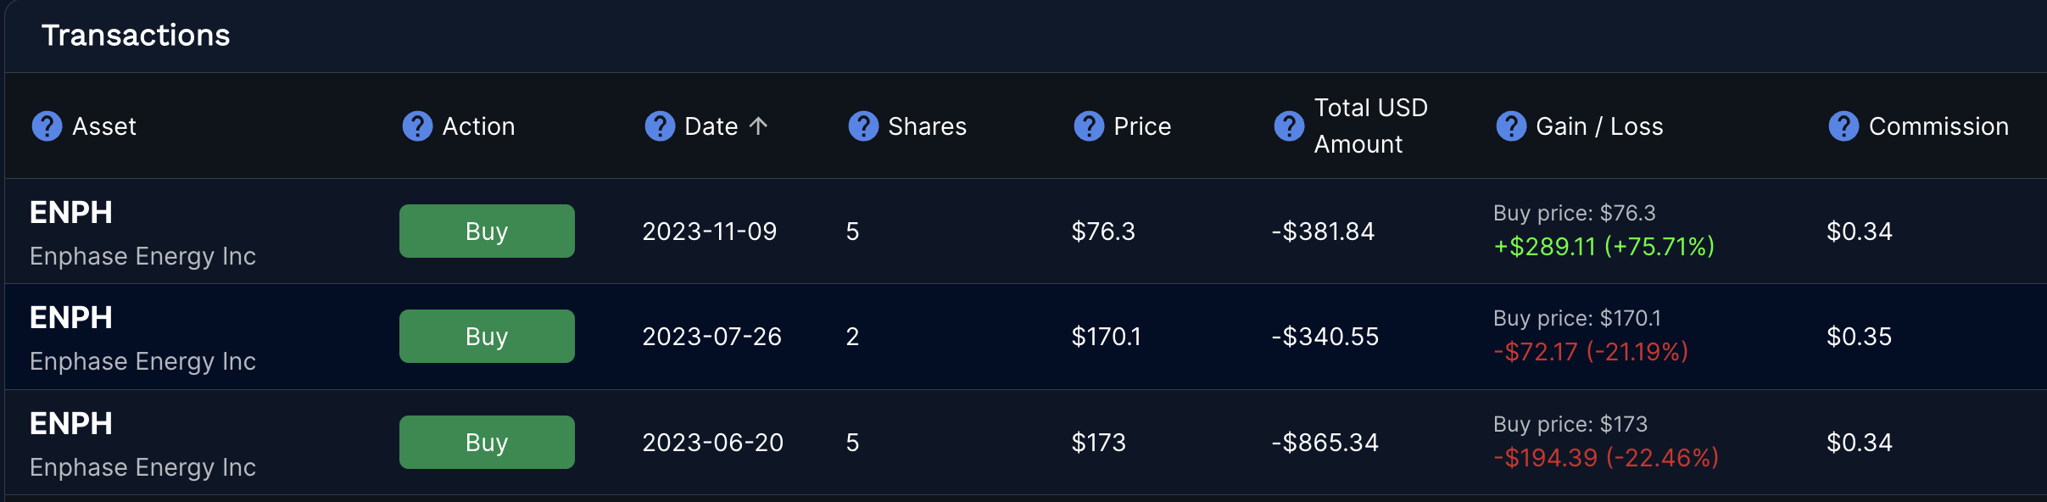The height and width of the screenshot is (502, 2047).
Task: Open ENPH asset from the 2023-07-26 row
Action: [71, 318]
